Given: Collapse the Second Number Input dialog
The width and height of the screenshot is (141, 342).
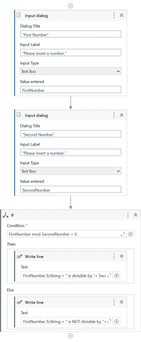Looking at the screenshot, I should [x=122, y=115].
